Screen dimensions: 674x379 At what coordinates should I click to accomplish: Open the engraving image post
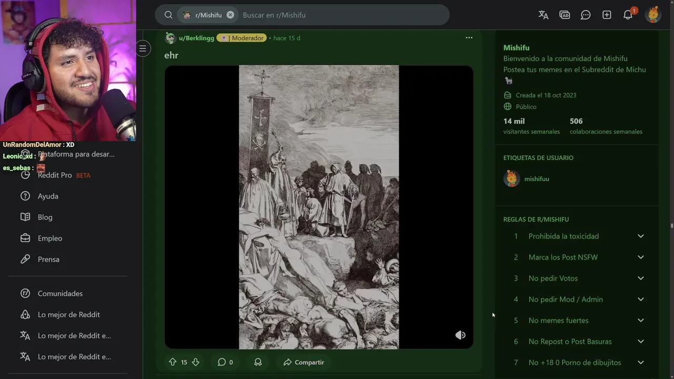tap(319, 207)
